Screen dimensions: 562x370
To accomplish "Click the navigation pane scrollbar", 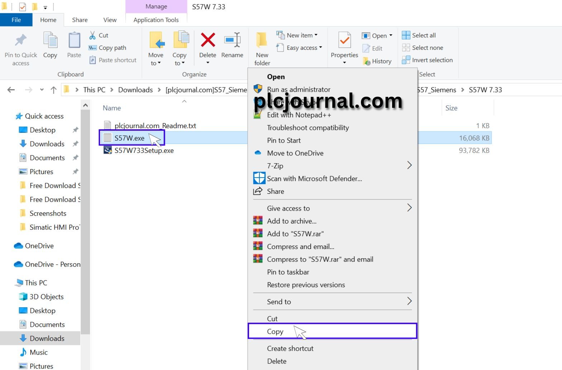I will point(85,222).
